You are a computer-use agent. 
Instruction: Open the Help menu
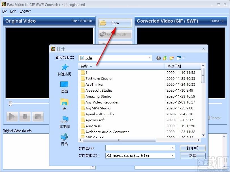coord(13,11)
